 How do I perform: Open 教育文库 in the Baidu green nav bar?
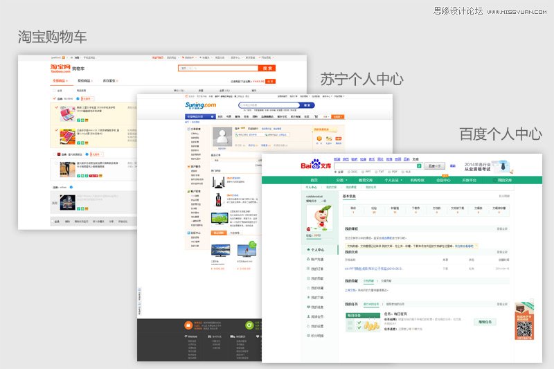point(366,180)
